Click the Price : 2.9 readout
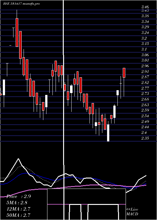Screen dimensions: 157x220 (x=19, y=196)
